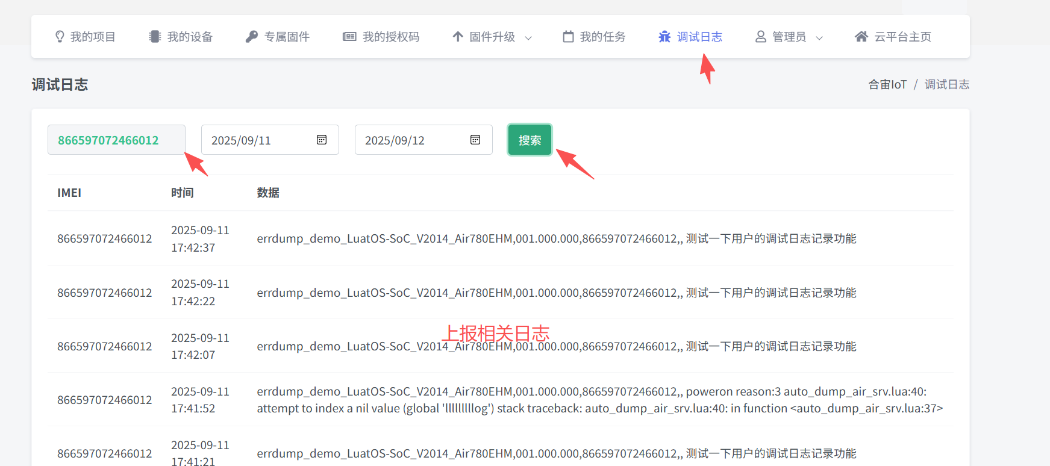
Task: Expand the 管理员 dropdown chevron
Action: pyautogui.click(x=819, y=38)
